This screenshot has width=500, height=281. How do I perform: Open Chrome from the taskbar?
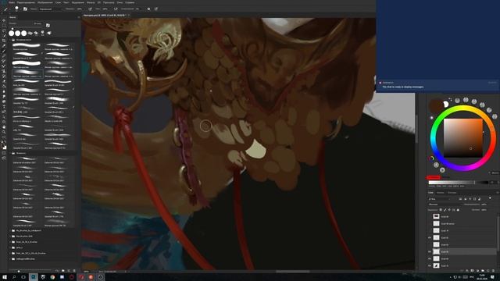(x=52, y=277)
